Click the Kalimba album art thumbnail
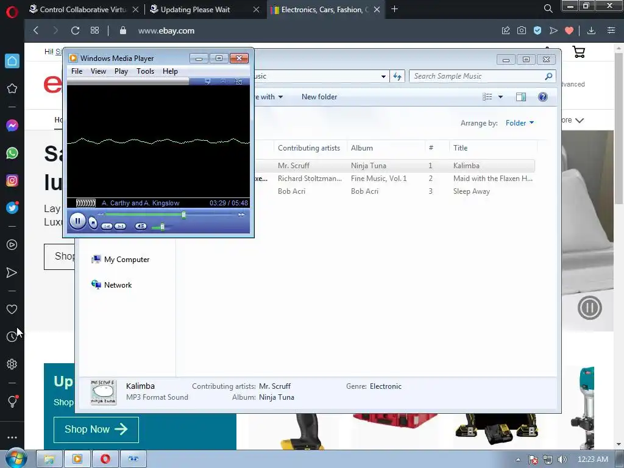The height and width of the screenshot is (468, 624). tap(104, 392)
